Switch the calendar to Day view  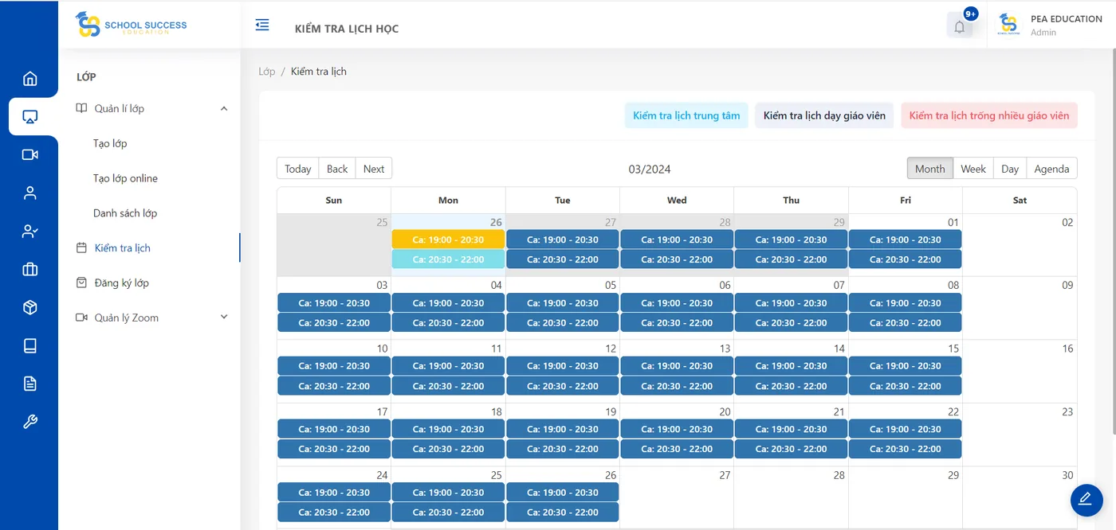(x=1010, y=169)
